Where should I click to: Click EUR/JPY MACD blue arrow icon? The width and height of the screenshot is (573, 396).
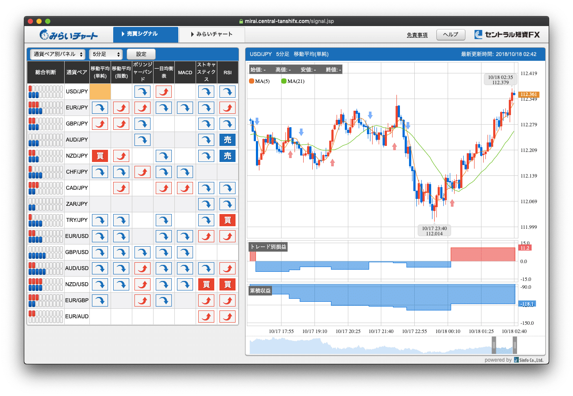coord(185,108)
